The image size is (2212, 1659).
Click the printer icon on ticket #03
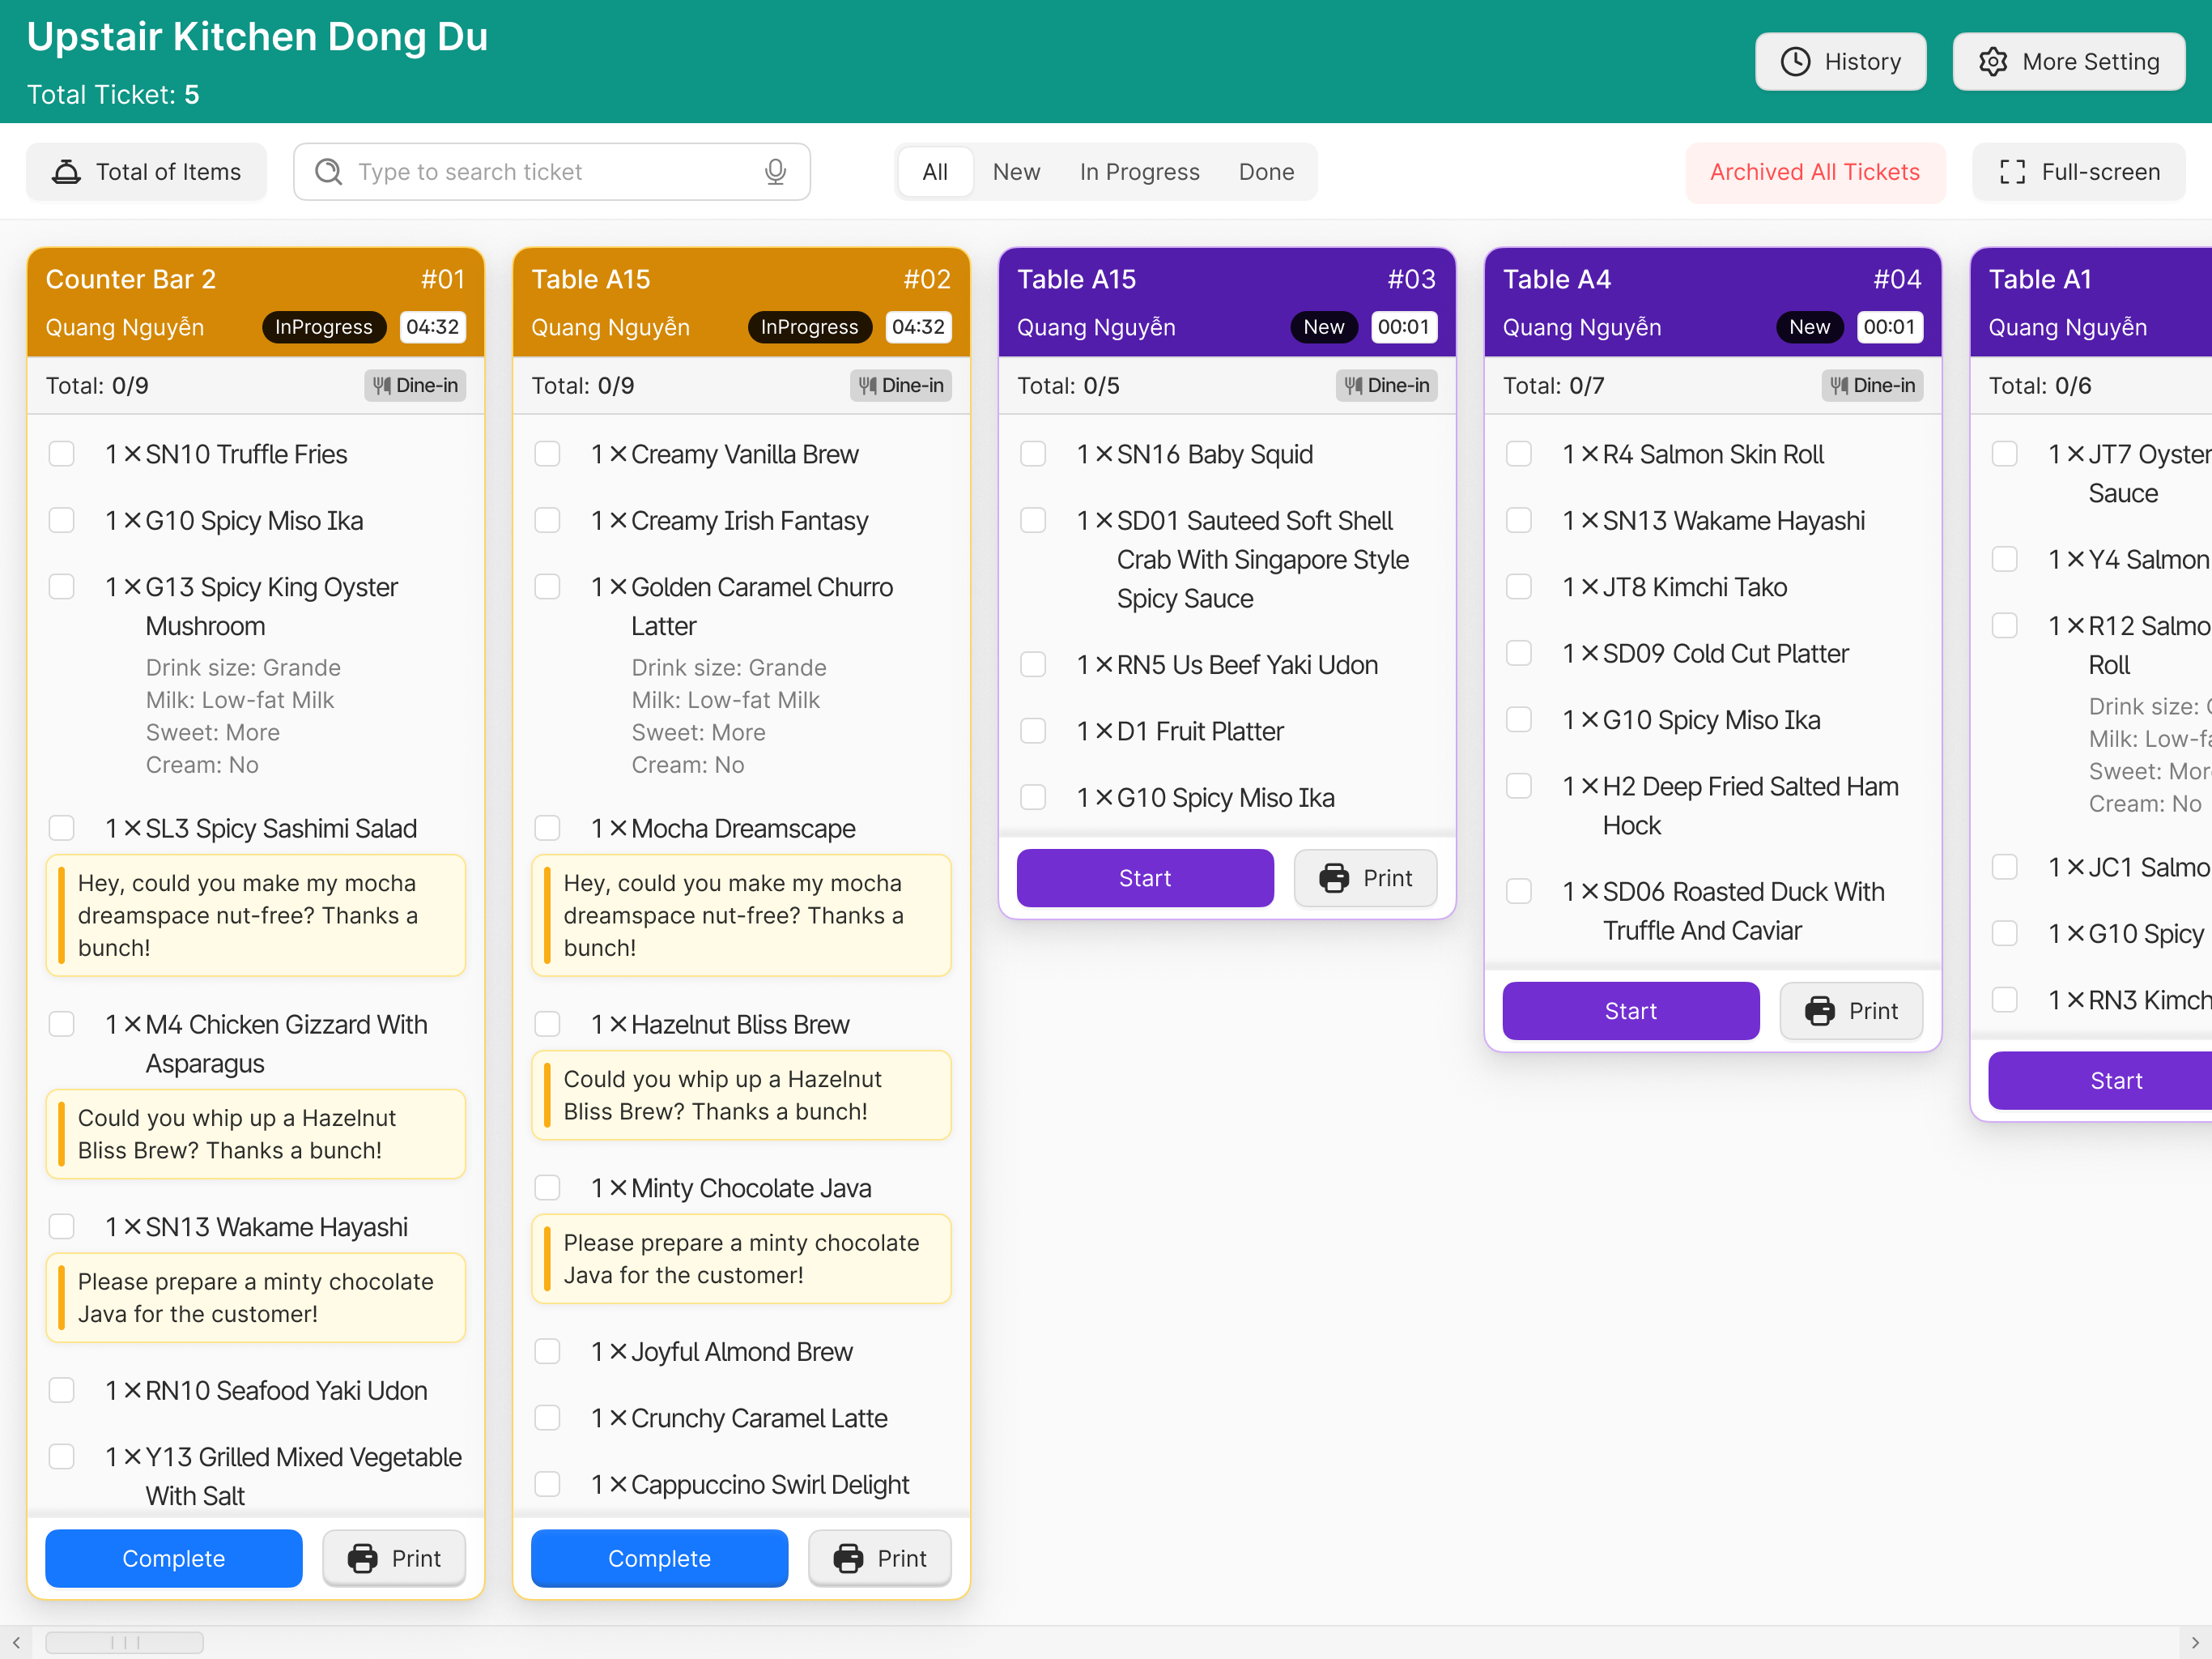(1334, 877)
